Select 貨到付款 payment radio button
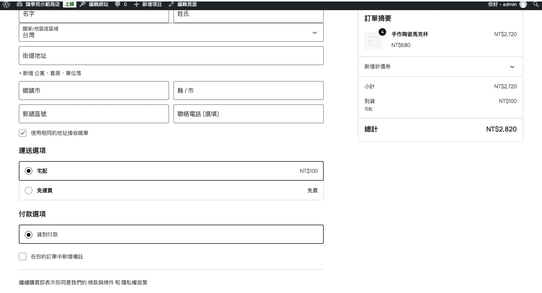This screenshot has width=542, height=293. 29,234
